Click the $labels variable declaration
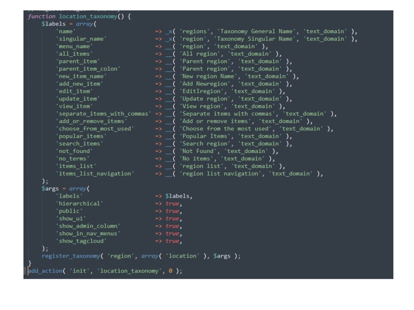The image size is (414, 310). (53, 24)
